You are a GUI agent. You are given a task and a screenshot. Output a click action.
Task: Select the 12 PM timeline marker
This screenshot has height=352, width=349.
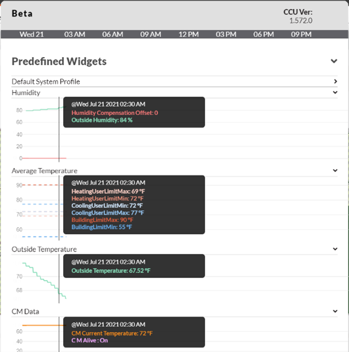pos(188,34)
